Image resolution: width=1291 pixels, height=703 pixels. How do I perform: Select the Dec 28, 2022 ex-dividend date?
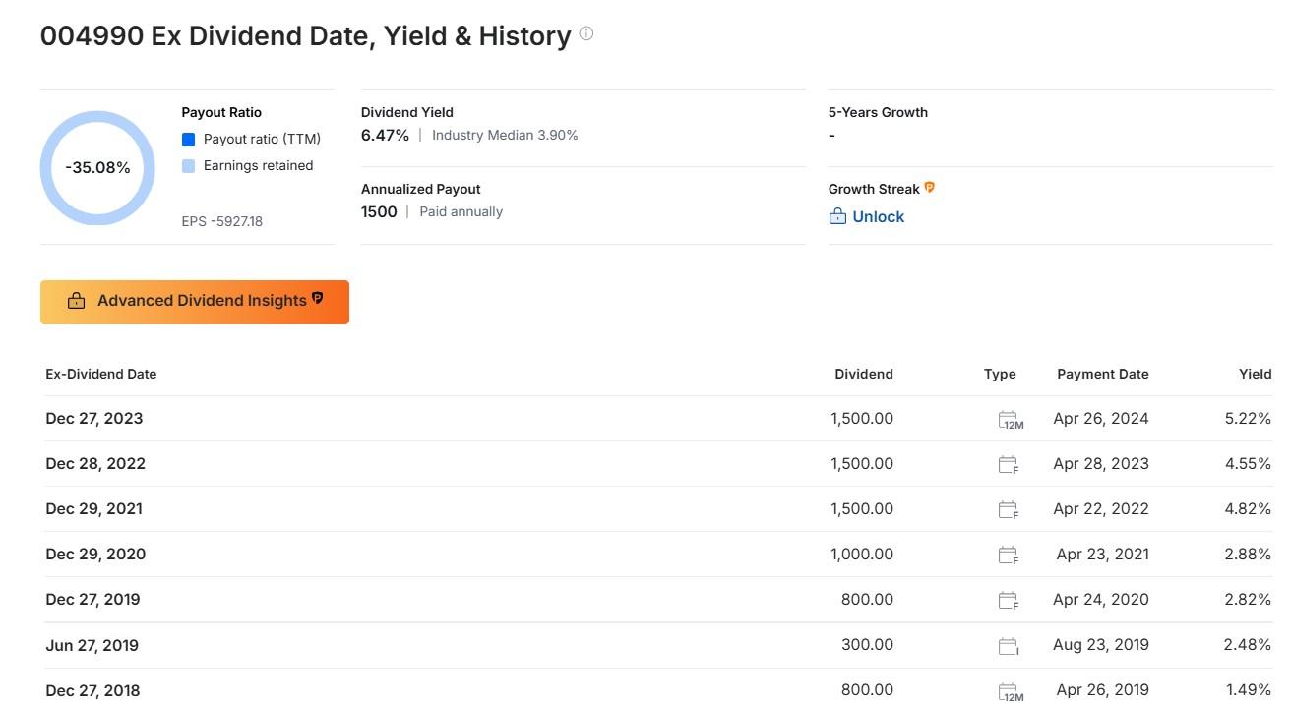pyautogui.click(x=95, y=464)
